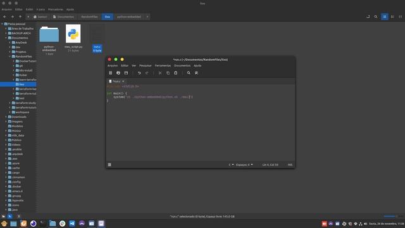
Task: Click the cut icon in editor toolbar
Action: click(x=160, y=73)
